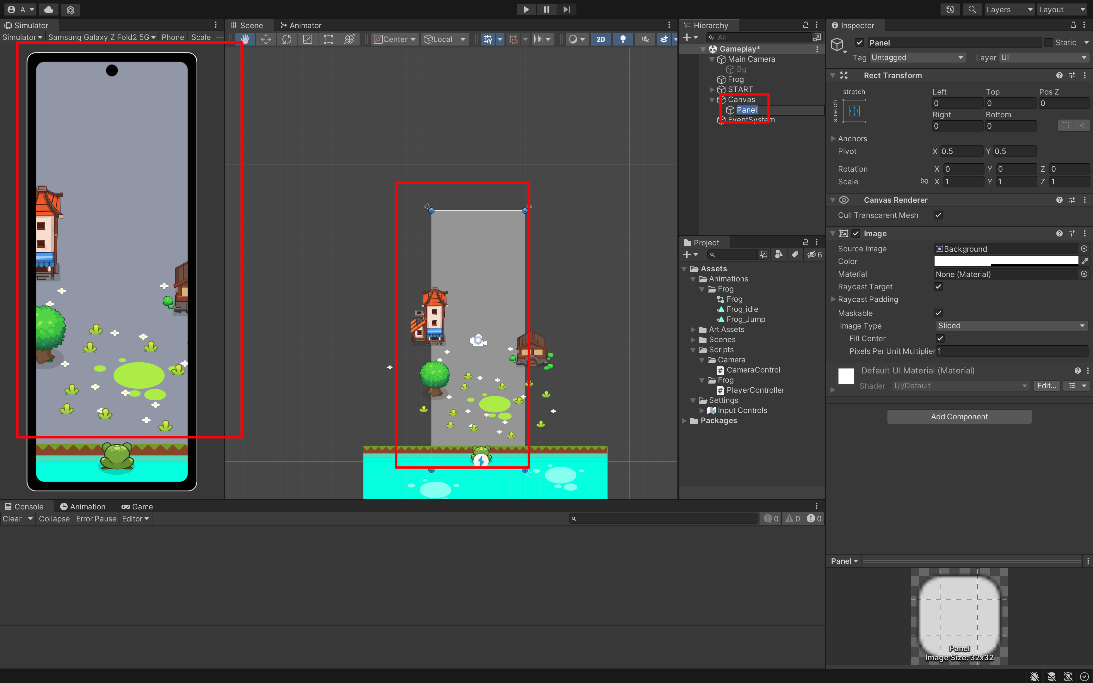Open the Image Type Sliced dropdown
The image size is (1093, 683).
pos(1012,326)
